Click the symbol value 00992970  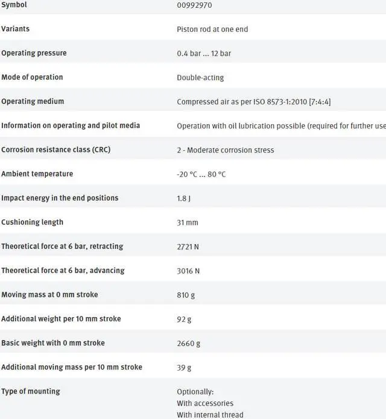pyautogui.click(x=194, y=5)
